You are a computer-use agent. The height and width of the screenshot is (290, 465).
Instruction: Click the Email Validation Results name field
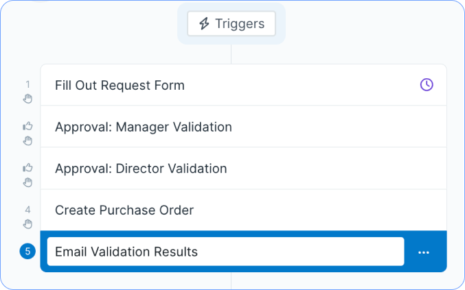coord(225,252)
